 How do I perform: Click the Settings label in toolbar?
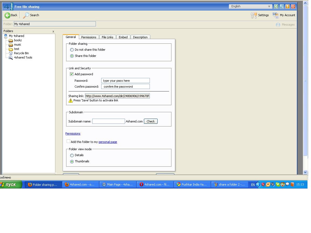(x=263, y=15)
